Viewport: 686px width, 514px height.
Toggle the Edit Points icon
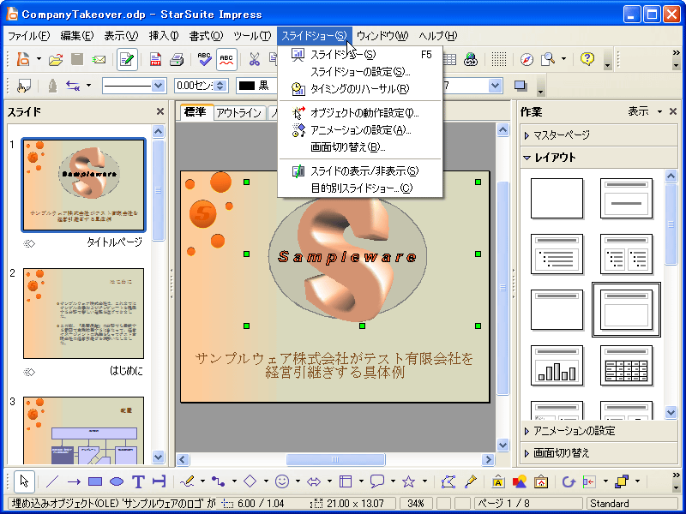pyautogui.click(x=448, y=481)
